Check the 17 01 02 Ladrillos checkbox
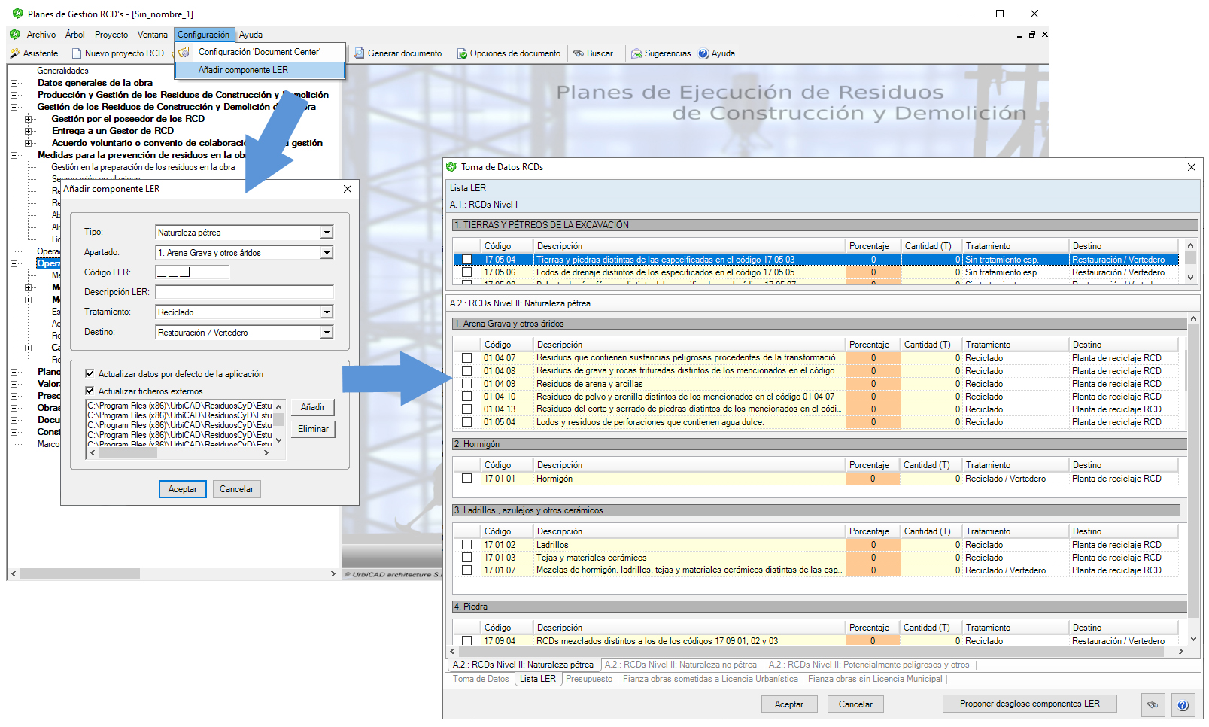This screenshot has height=727, width=1209. 467,545
